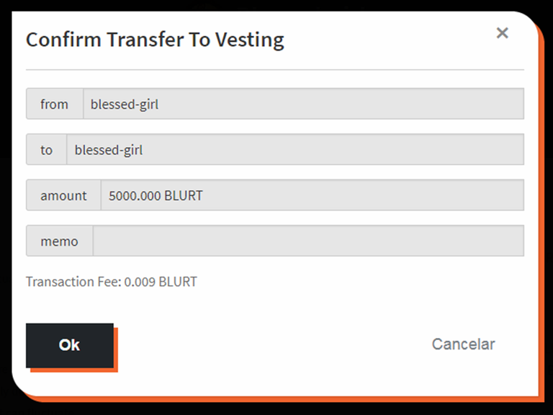553x415 pixels.
Task: Click the BLURT currency text in amount
Action: coord(184,195)
